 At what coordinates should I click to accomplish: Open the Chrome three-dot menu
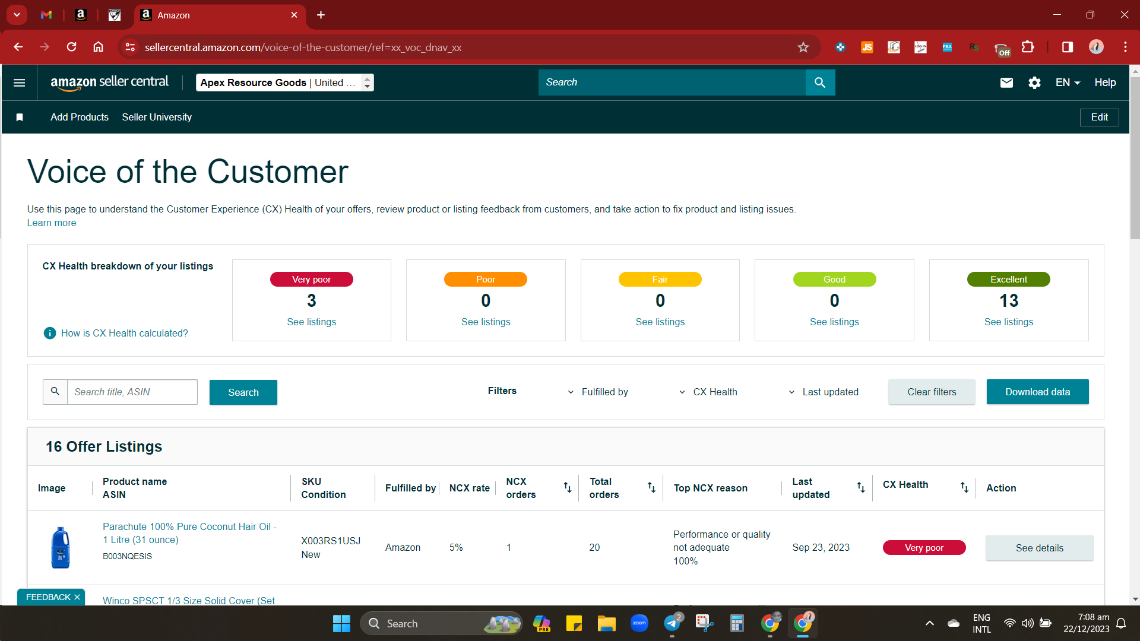tap(1125, 47)
